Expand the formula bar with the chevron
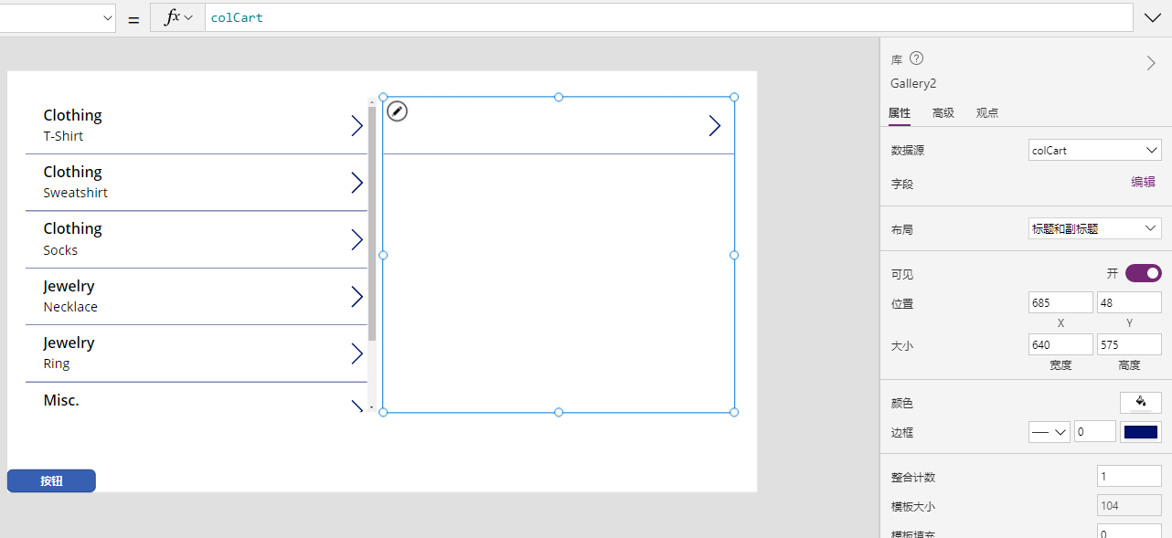 pyautogui.click(x=1151, y=17)
